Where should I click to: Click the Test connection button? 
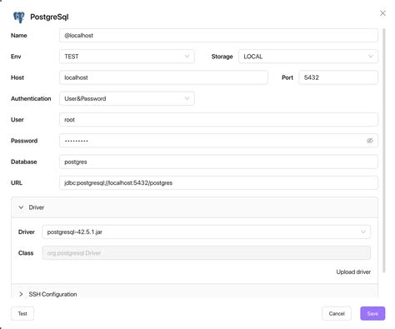pos(22,313)
